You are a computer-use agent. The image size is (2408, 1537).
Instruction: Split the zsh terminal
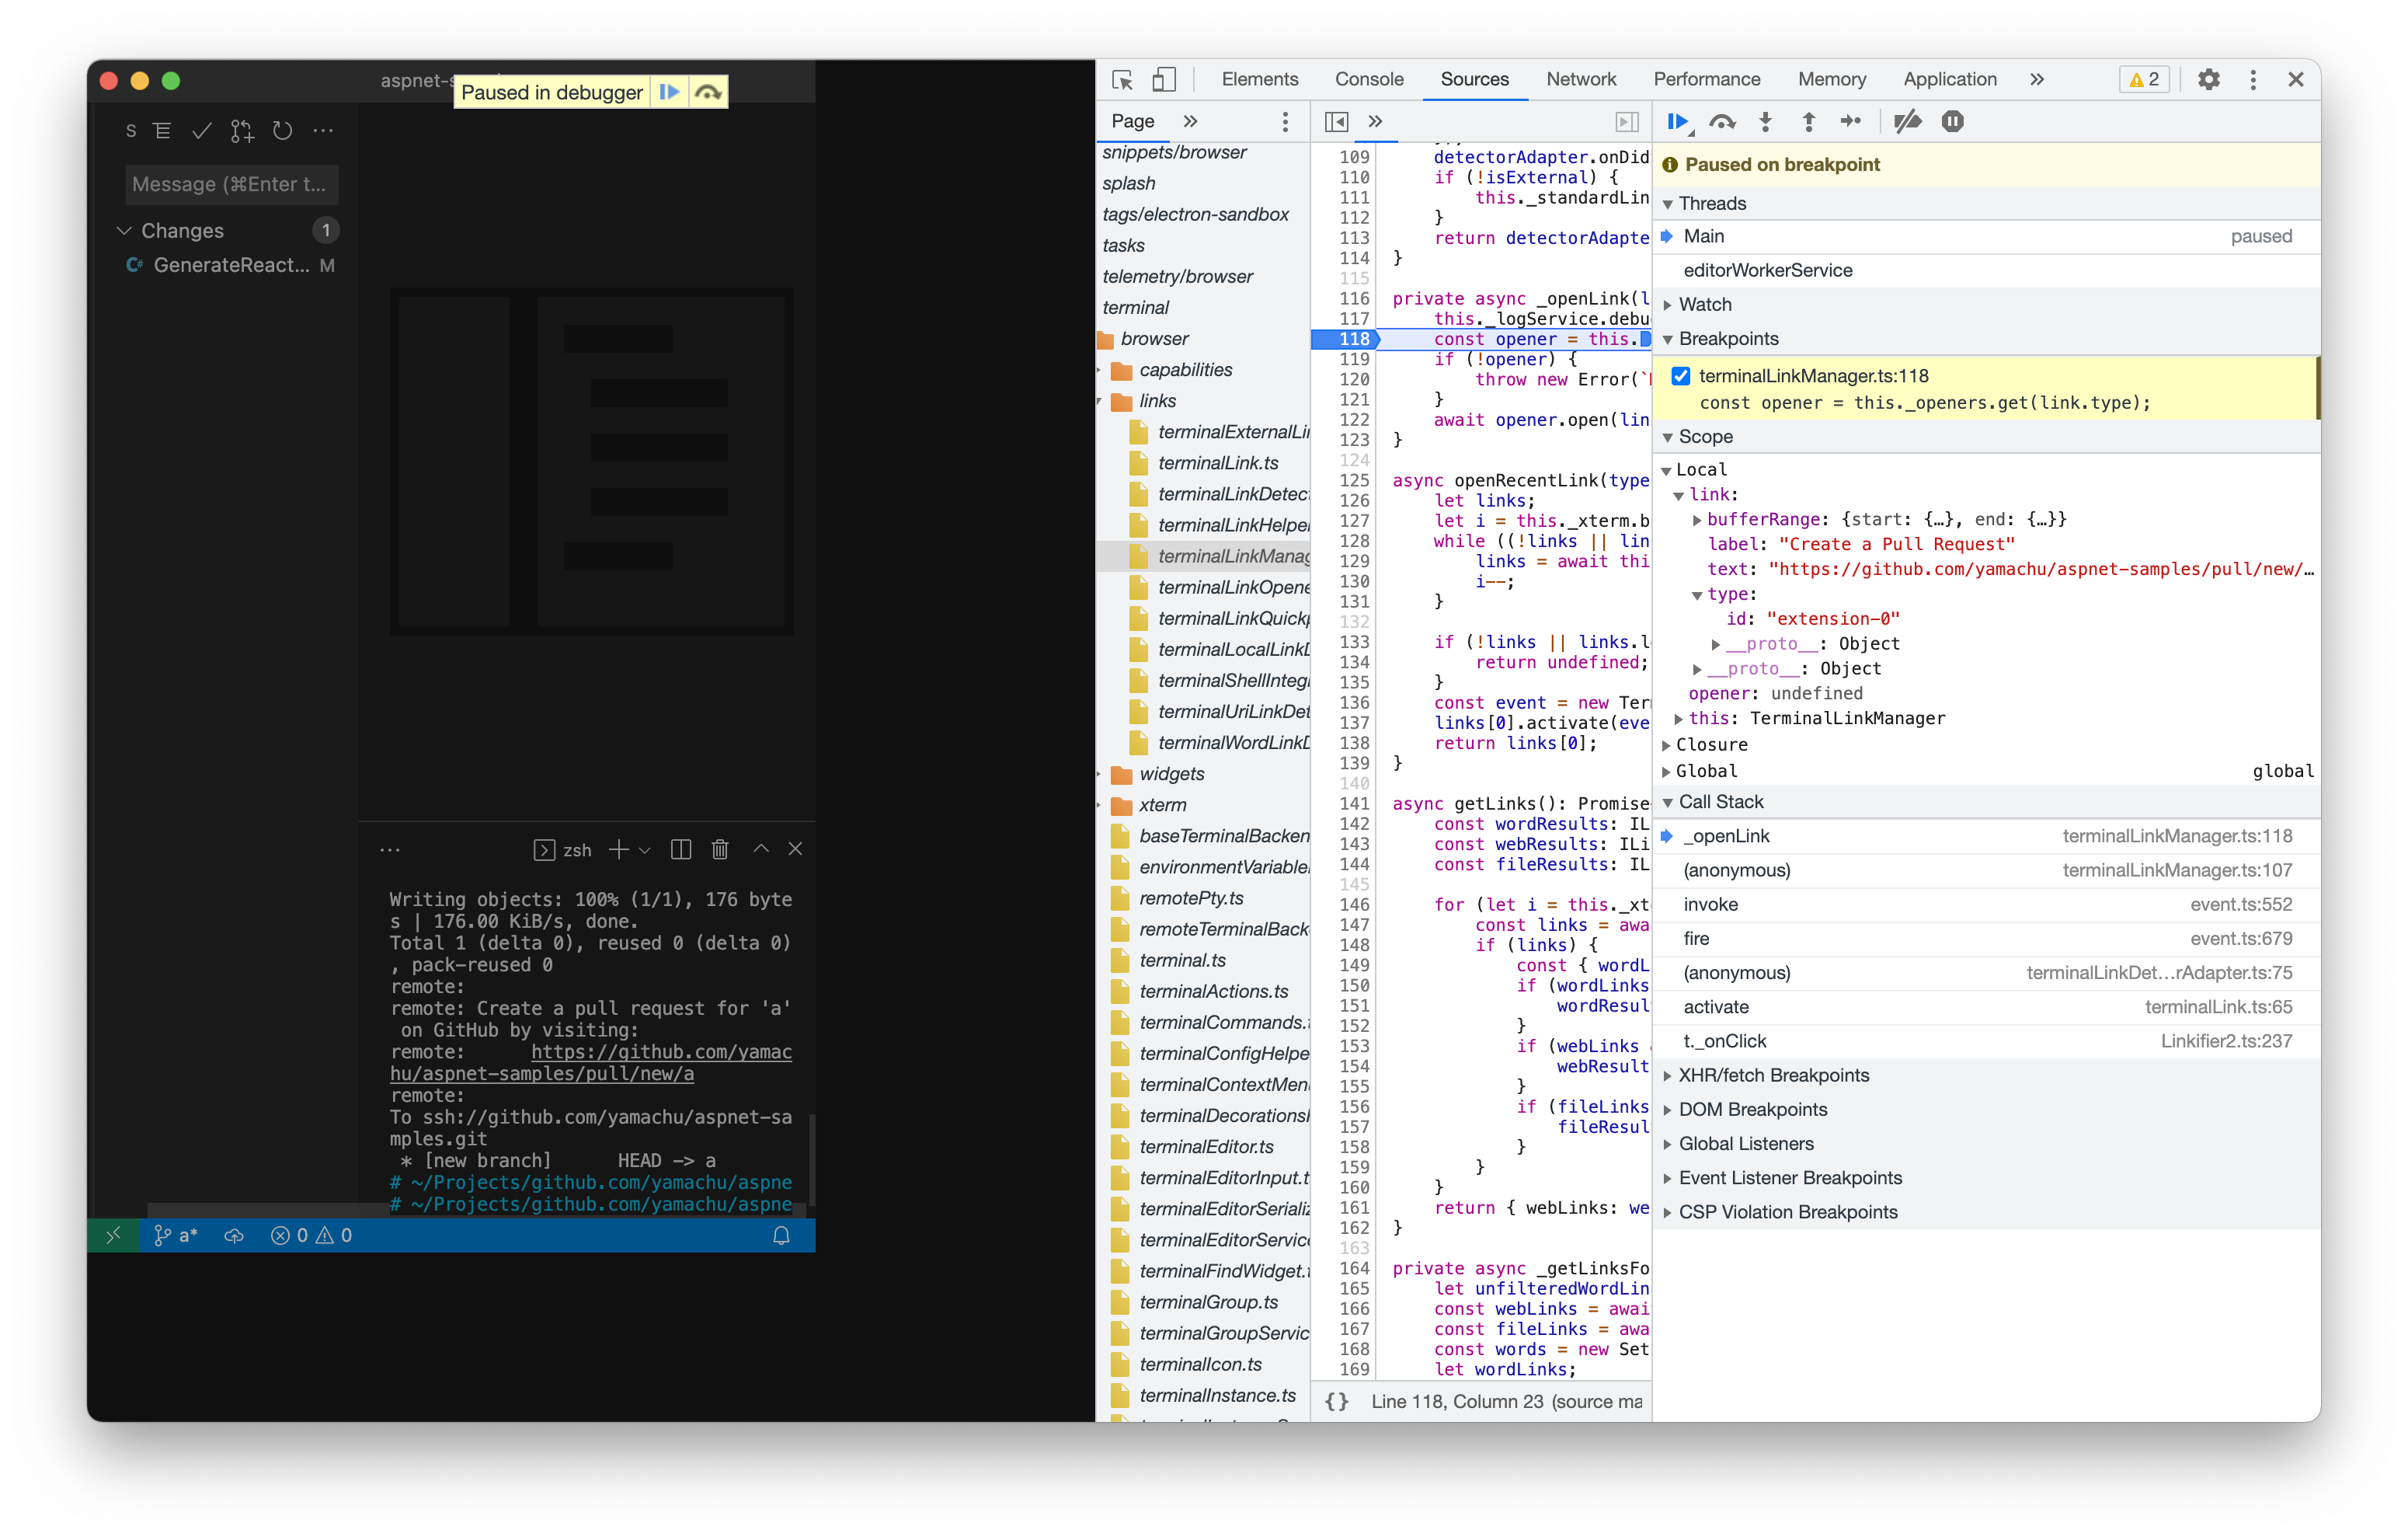click(x=680, y=849)
